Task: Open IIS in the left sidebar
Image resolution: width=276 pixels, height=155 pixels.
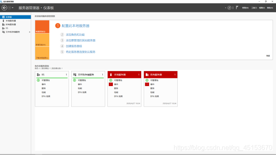Action: coord(7,28)
